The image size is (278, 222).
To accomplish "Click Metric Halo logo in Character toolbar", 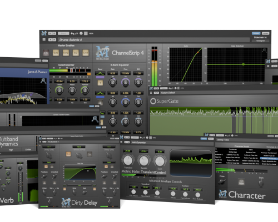I will pyautogui.click(x=207, y=135).
